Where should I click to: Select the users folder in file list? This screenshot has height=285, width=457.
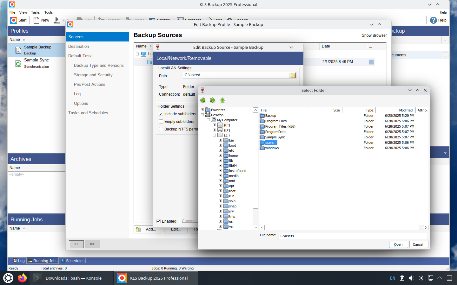(x=269, y=142)
